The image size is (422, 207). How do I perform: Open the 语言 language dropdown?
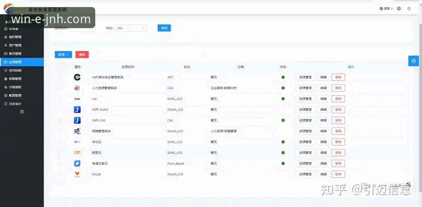point(386,9)
